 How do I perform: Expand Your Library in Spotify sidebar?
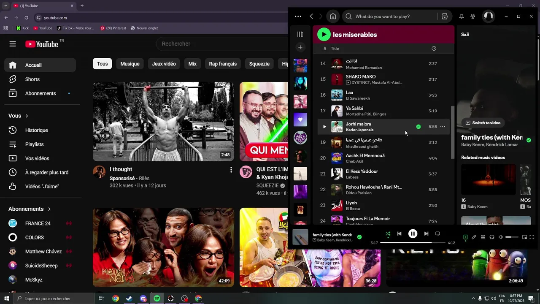[x=300, y=35]
